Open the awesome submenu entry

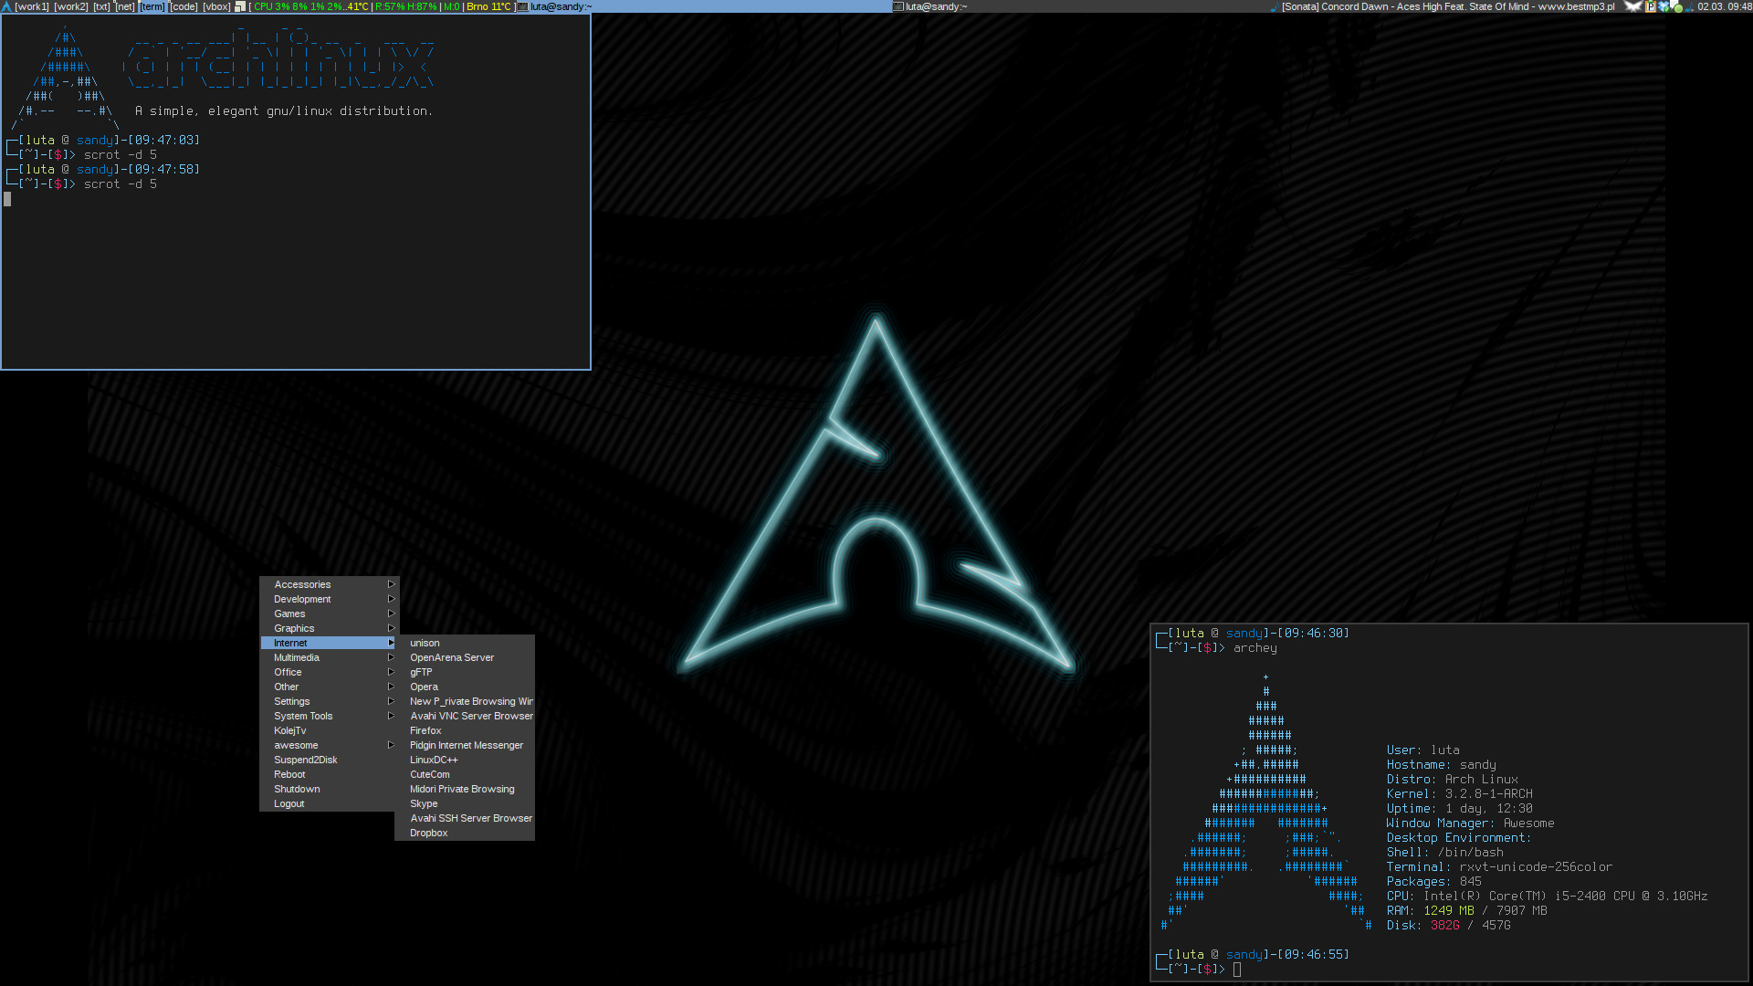click(x=330, y=745)
